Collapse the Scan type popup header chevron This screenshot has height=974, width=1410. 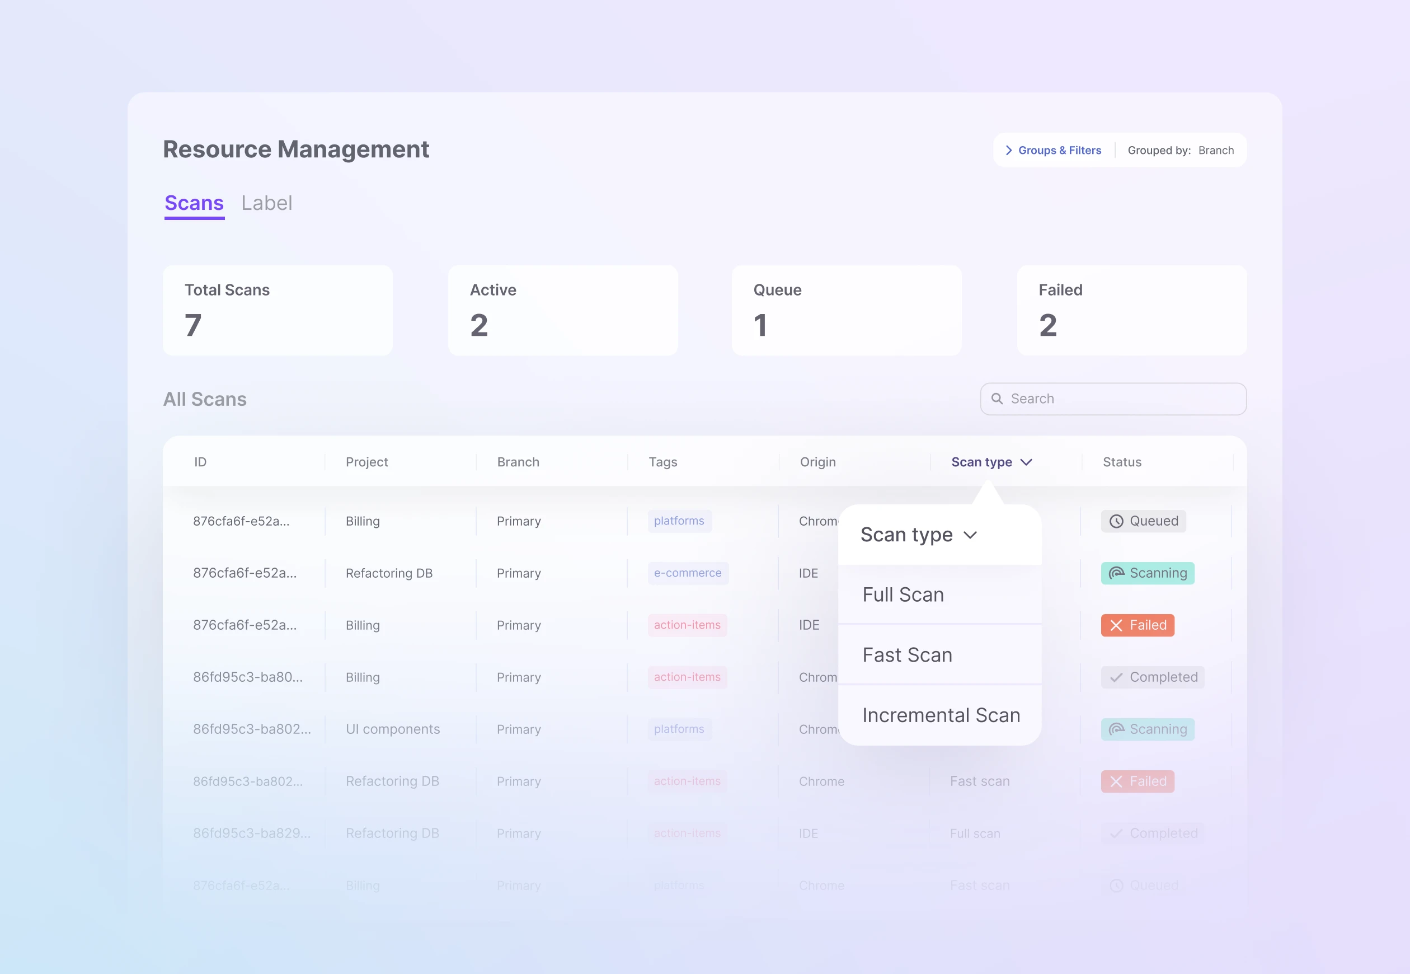pos(970,535)
